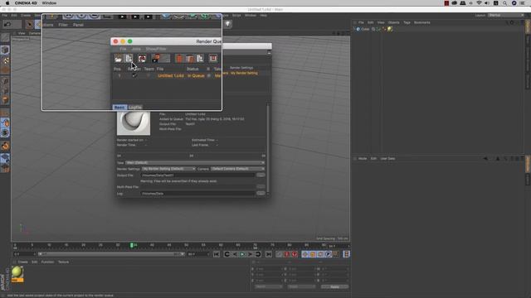The image size is (531, 298).
Task: Switch to the Basic tab
Action: 119,108
